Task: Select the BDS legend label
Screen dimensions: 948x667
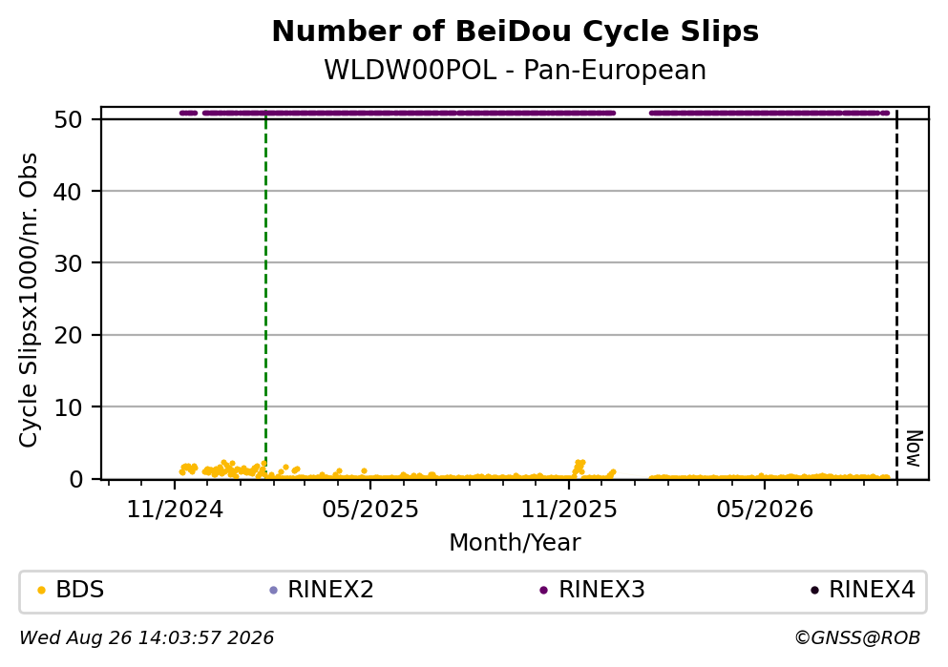Action: 80,590
